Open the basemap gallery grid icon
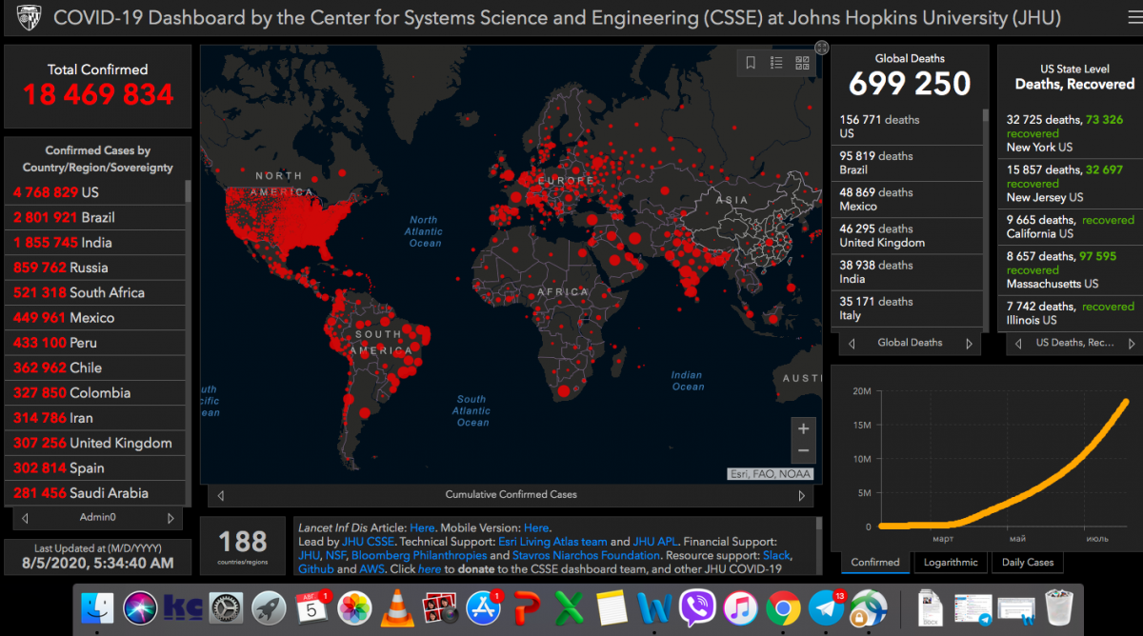Viewport: 1143px width, 636px height. pyautogui.click(x=802, y=63)
